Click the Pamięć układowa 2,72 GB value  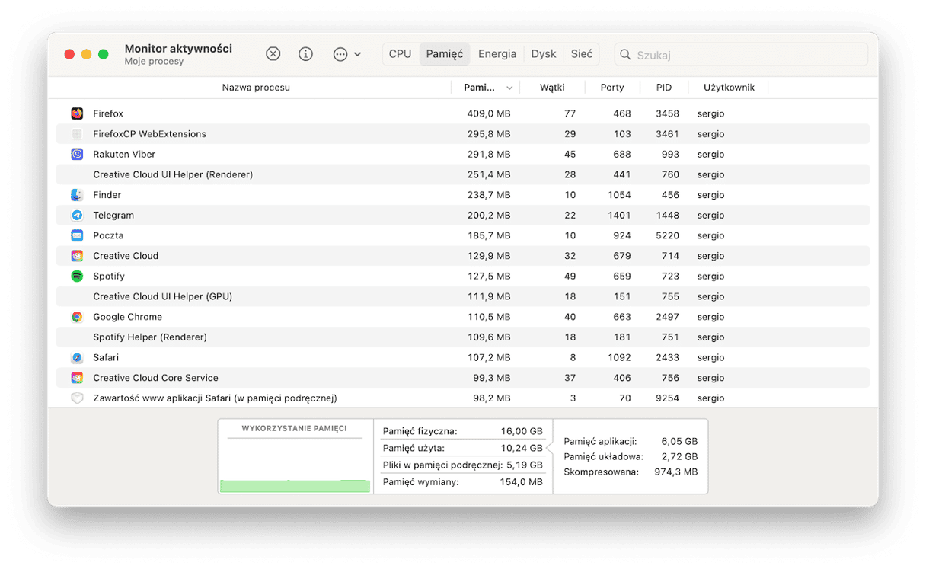(x=679, y=456)
